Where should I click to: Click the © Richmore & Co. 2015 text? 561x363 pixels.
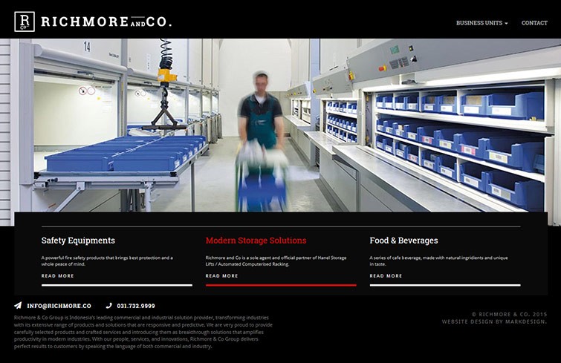[510, 315]
